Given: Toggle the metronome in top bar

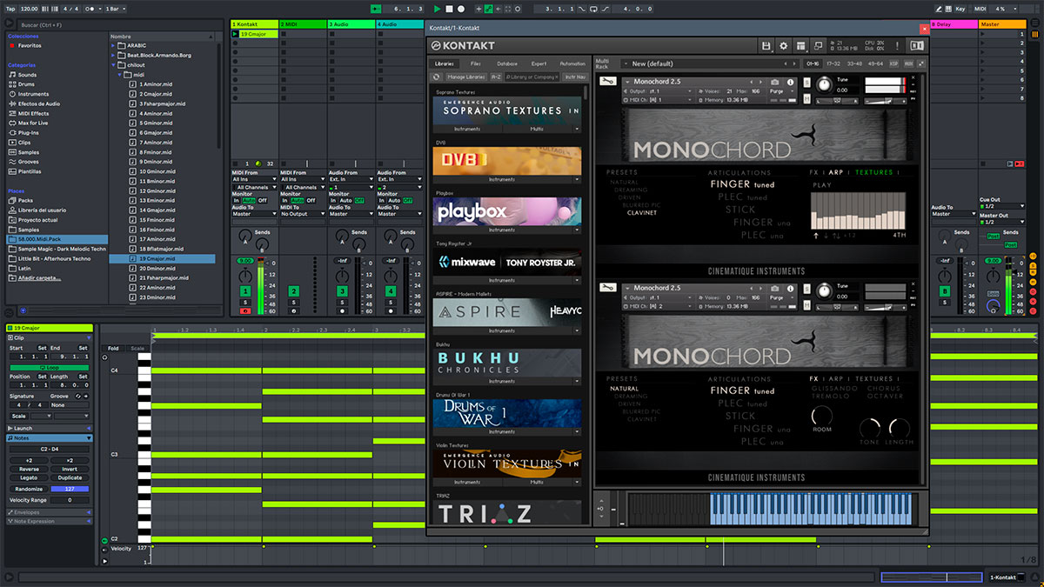Looking at the screenshot, I should (90, 8).
